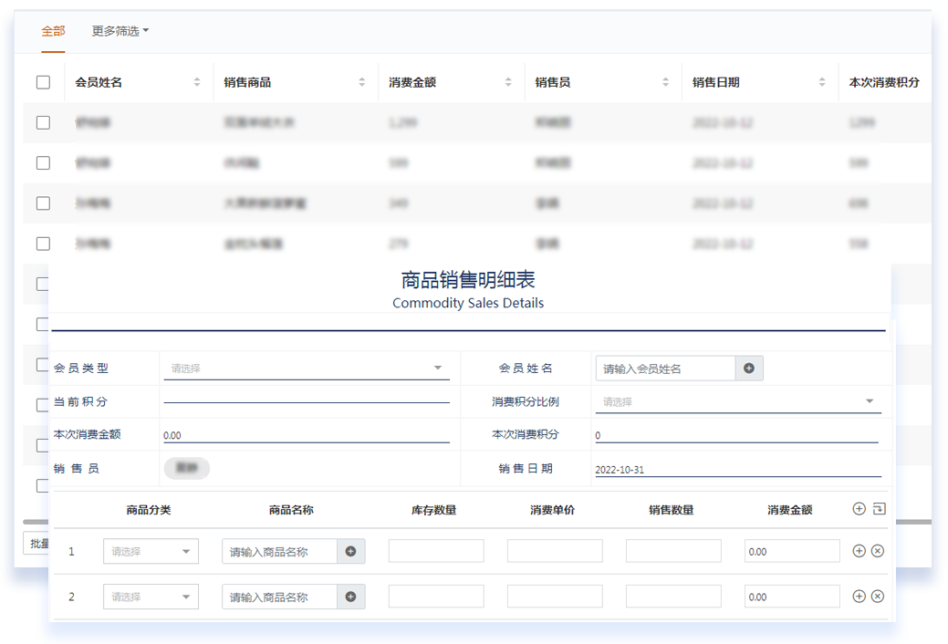Viewport: 948px width, 644px height.
Task: Check the first table row's checkbox
Action: click(x=43, y=121)
